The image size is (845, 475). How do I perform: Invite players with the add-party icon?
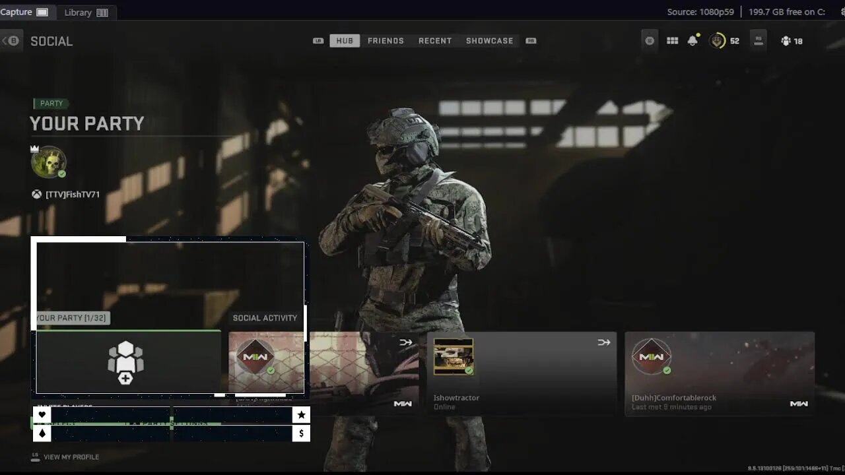[125, 362]
